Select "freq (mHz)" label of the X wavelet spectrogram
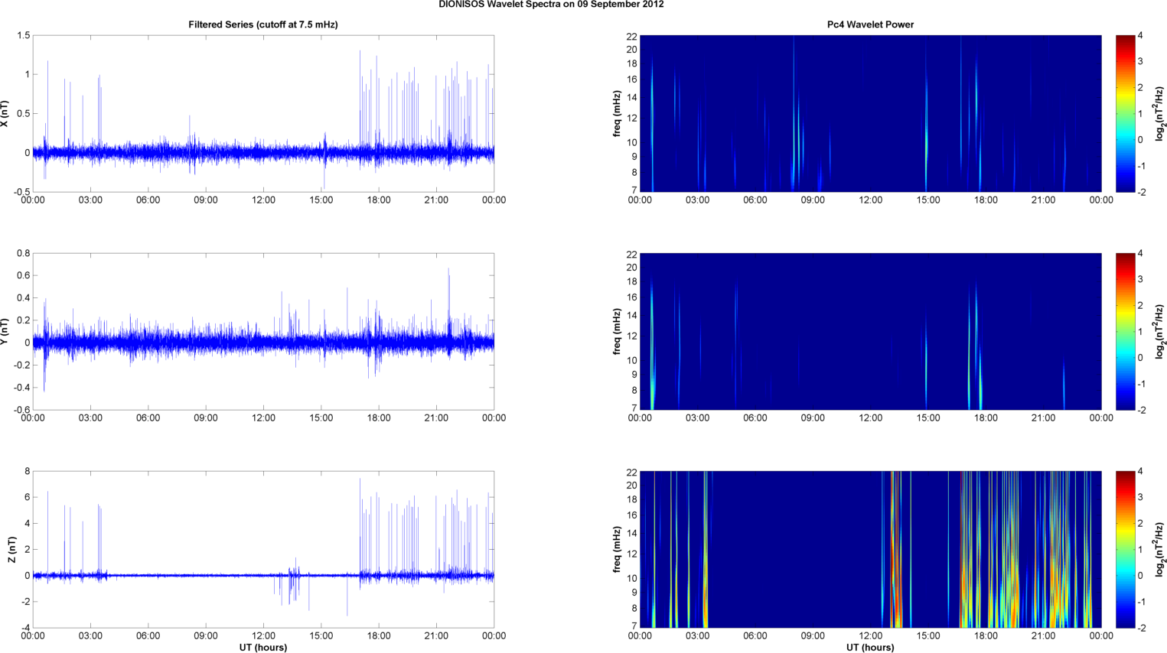This screenshot has height=653, width=1167. [616, 114]
